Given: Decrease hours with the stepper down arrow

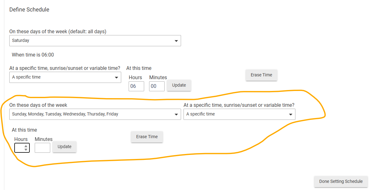Looking at the screenshot, I should pos(26,150).
